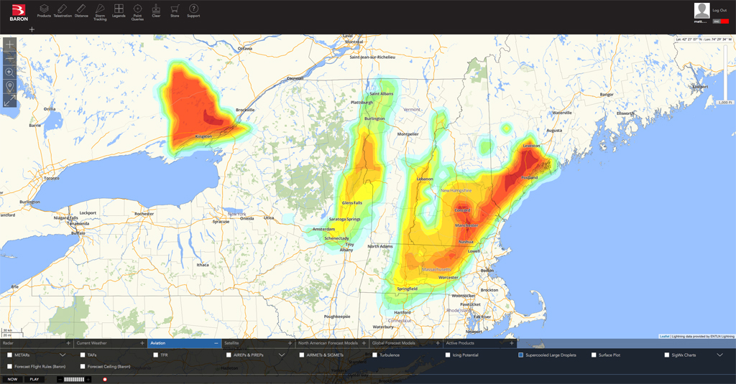736x384 pixels.
Task: Enable Forecast Ceiling (Baron) checkbox
Action: tap(83, 366)
